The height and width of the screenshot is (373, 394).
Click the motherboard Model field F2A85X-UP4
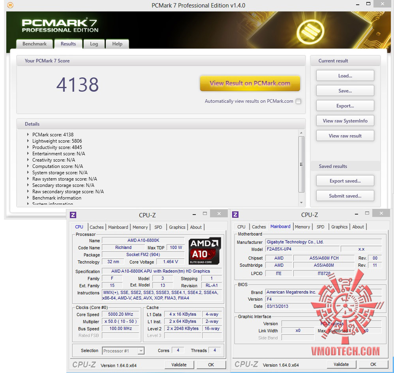click(x=302, y=249)
